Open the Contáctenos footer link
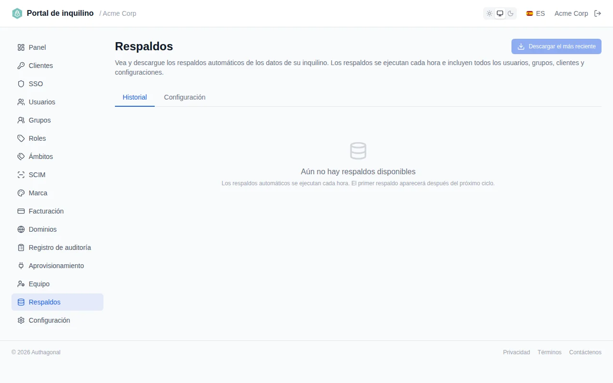Screen dimensions: 613x383 pyautogui.click(x=585, y=352)
